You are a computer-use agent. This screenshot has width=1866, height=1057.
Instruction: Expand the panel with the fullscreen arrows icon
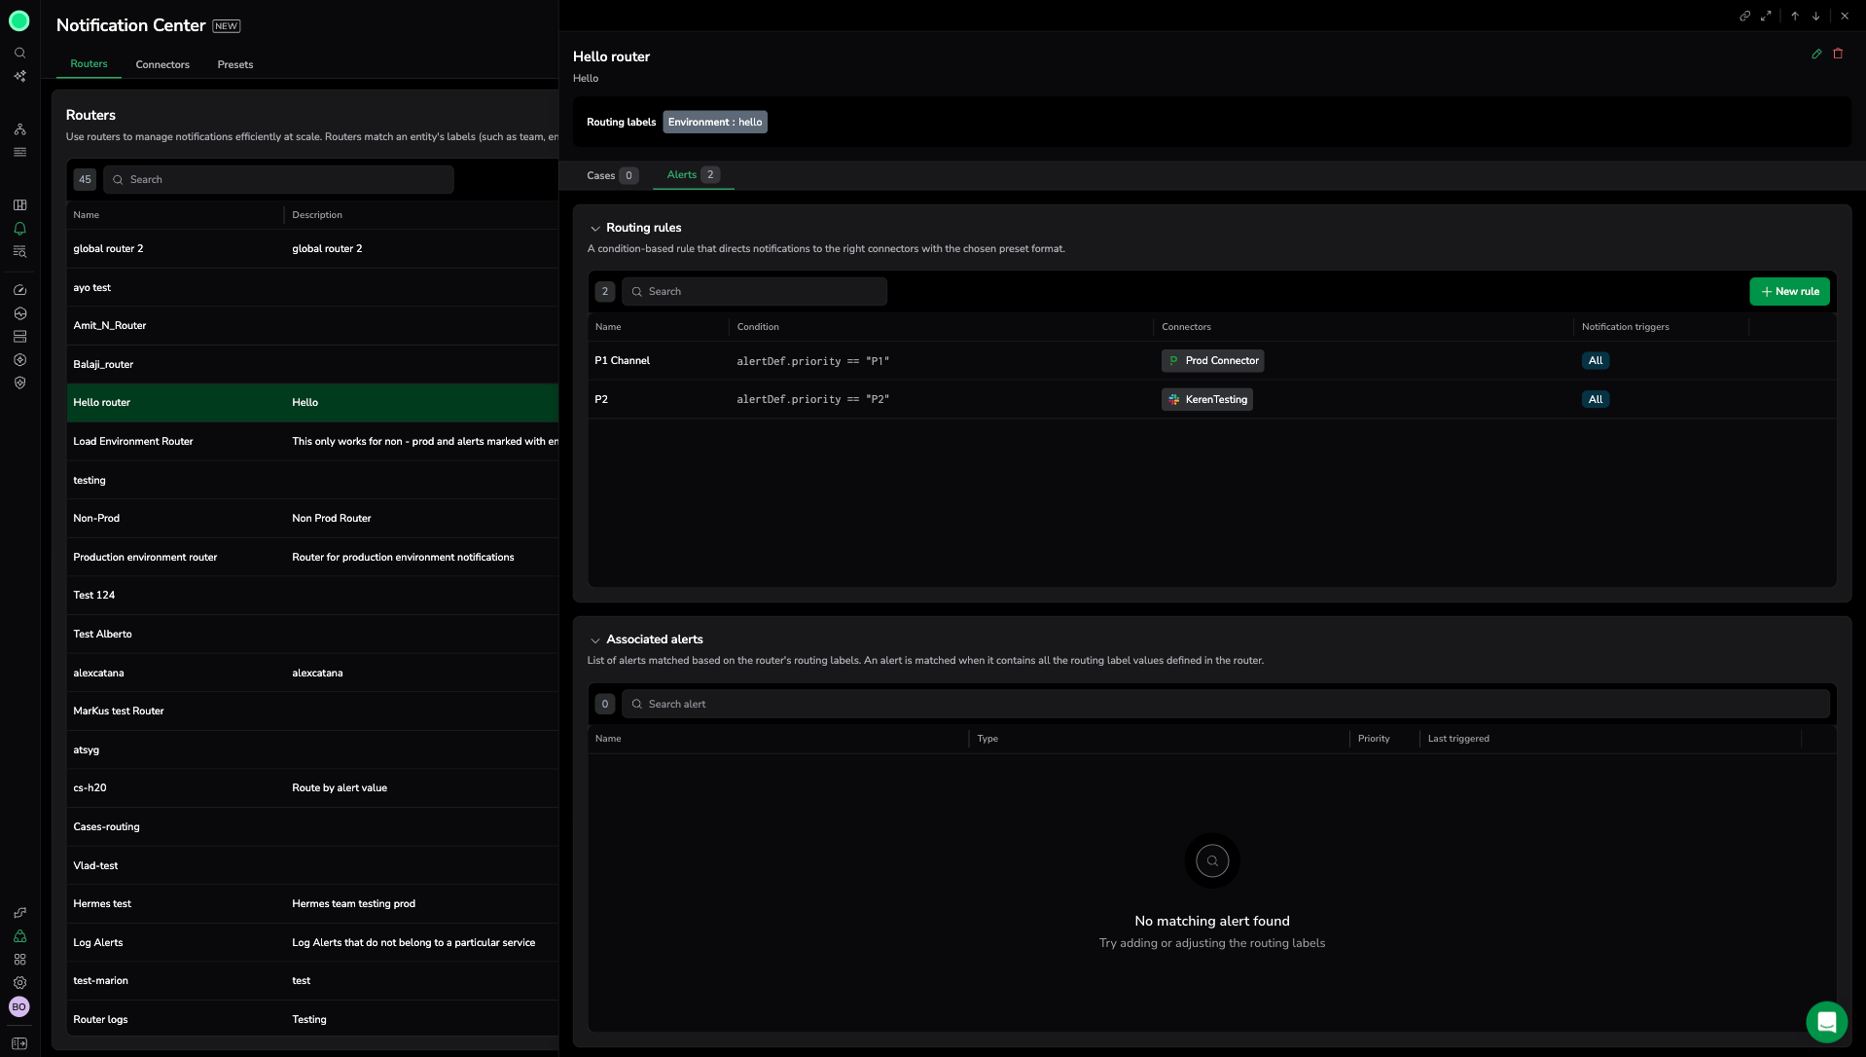tap(1766, 17)
